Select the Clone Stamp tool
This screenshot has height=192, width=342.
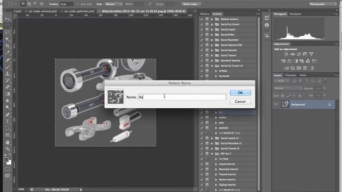click(7, 74)
